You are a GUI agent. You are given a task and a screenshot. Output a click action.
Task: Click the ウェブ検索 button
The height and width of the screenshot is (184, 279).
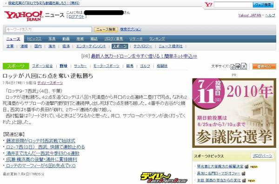263,5
